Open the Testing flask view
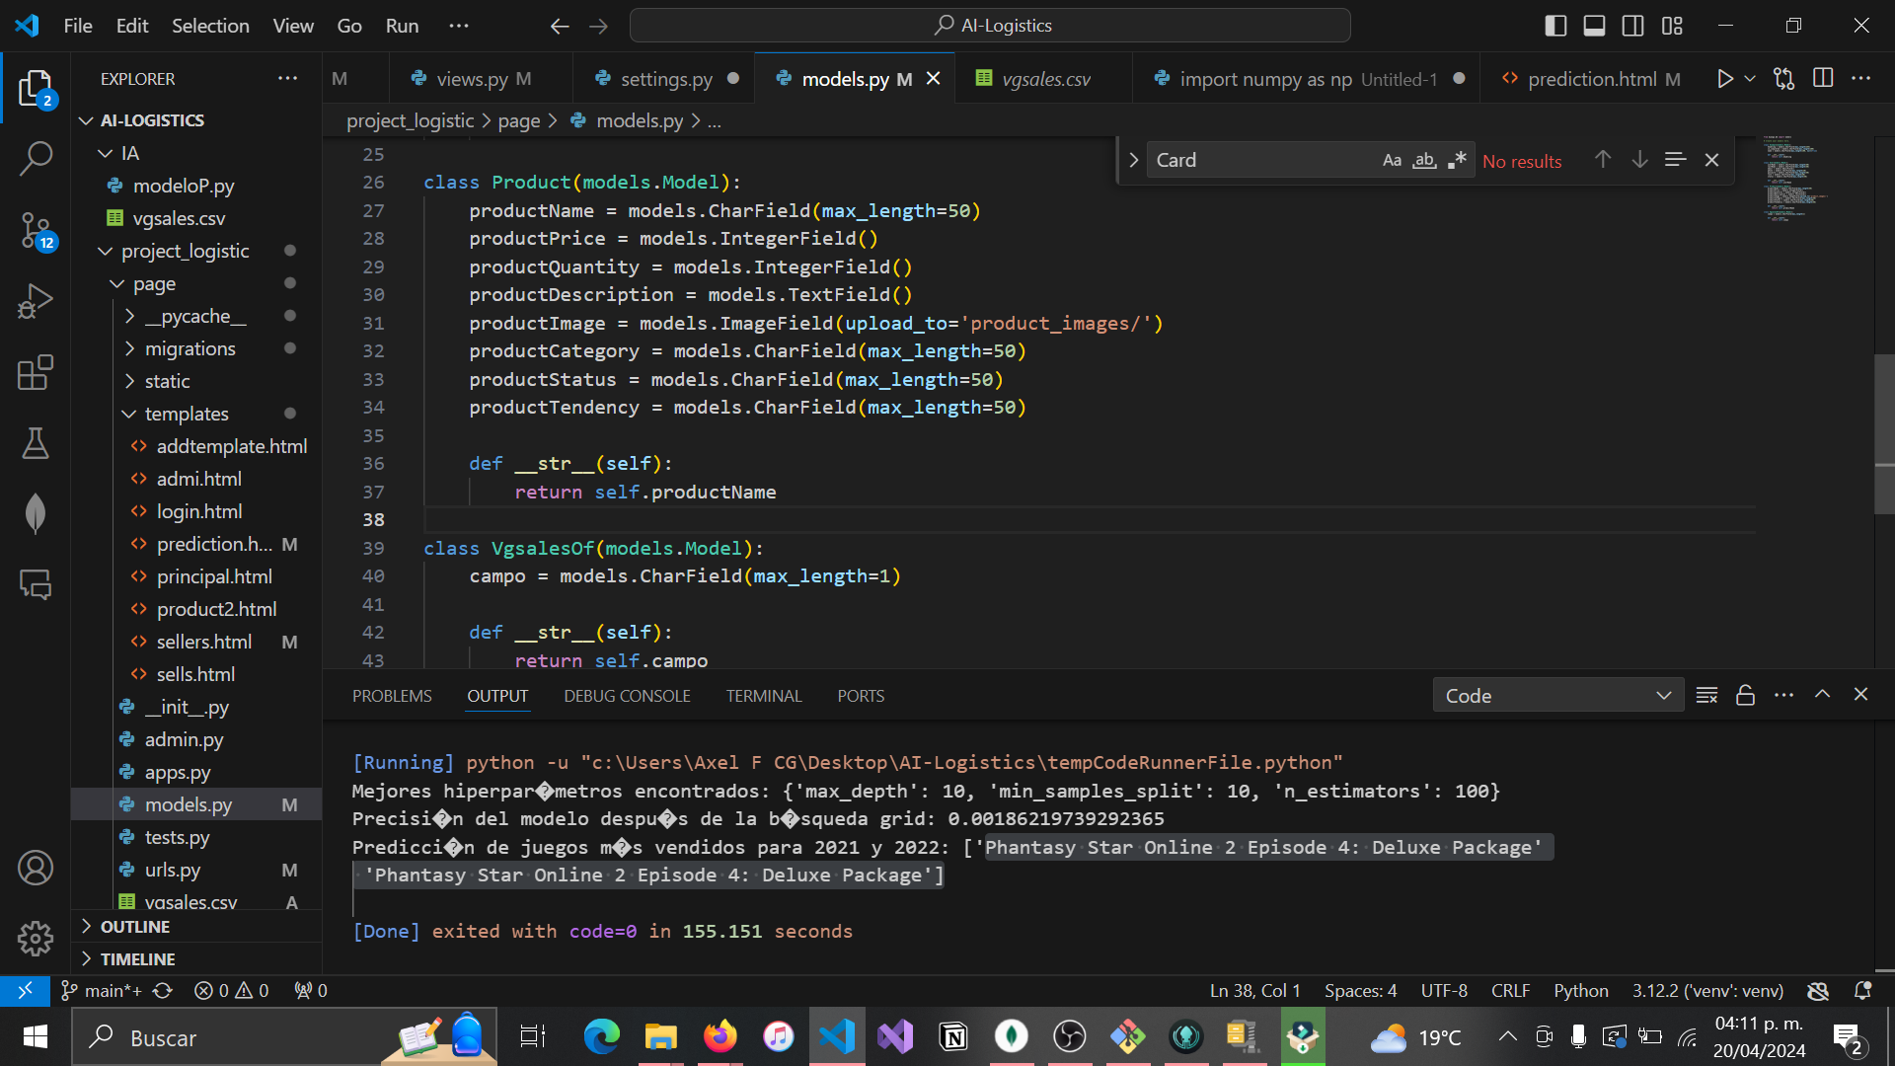Viewport: 1895px width, 1066px height. pos(36,444)
